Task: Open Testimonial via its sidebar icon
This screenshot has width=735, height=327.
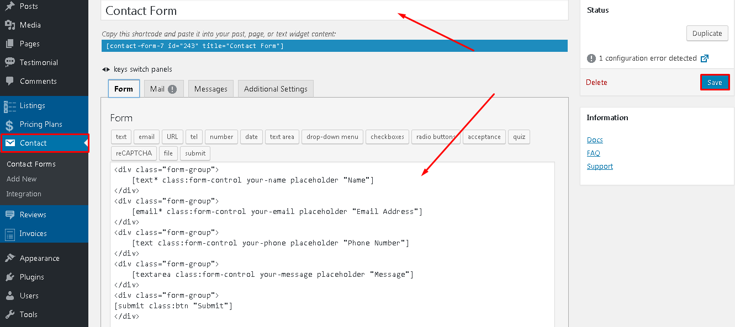Action: [10, 62]
